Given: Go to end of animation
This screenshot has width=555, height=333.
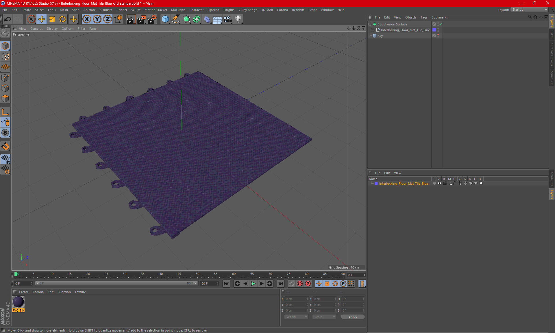Looking at the screenshot, I should [280, 284].
